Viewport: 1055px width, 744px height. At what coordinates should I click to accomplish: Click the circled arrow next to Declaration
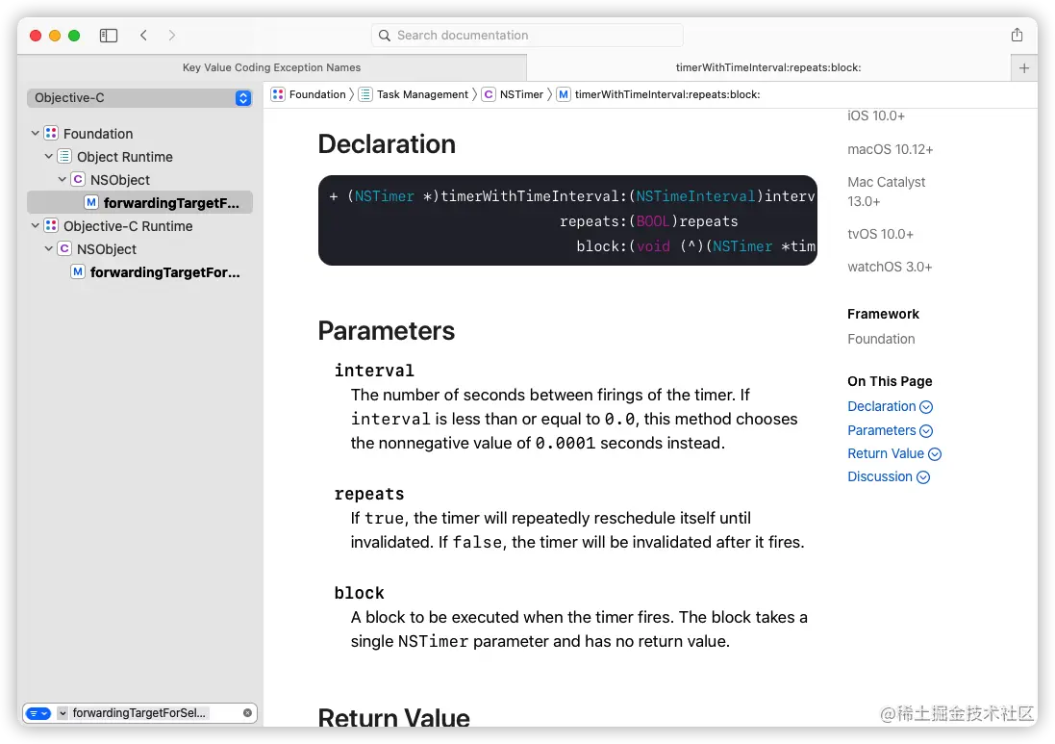coord(926,407)
